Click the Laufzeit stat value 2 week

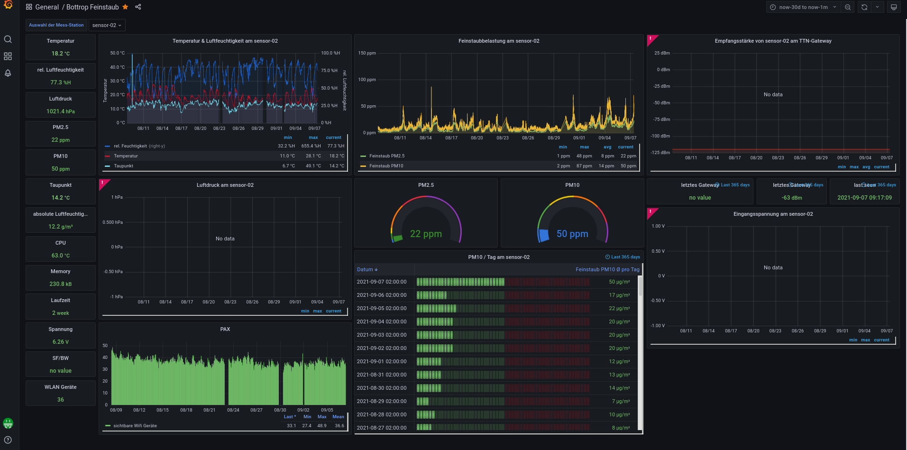(x=61, y=313)
